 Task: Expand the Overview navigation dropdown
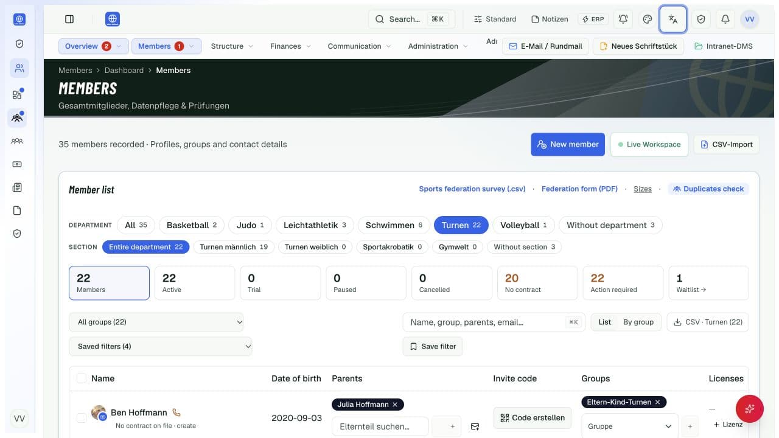tap(94, 46)
